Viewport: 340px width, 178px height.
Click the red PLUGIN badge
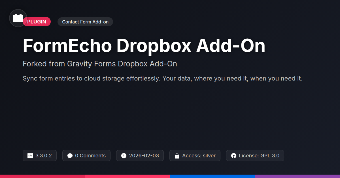(x=37, y=22)
